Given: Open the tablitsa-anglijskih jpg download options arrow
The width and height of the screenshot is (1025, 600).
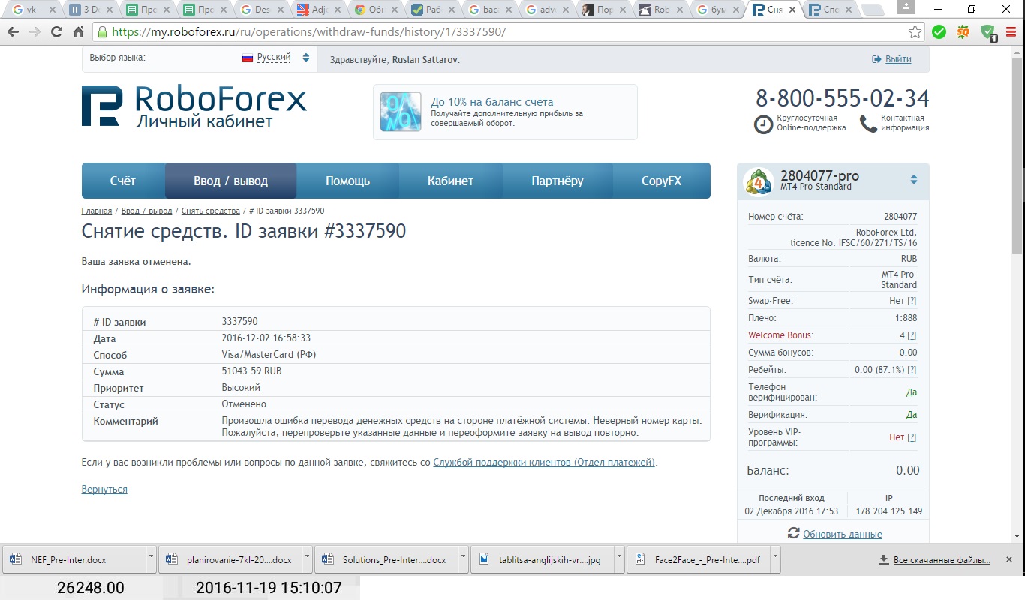Looking at the screenshot, I should point(620,559).
